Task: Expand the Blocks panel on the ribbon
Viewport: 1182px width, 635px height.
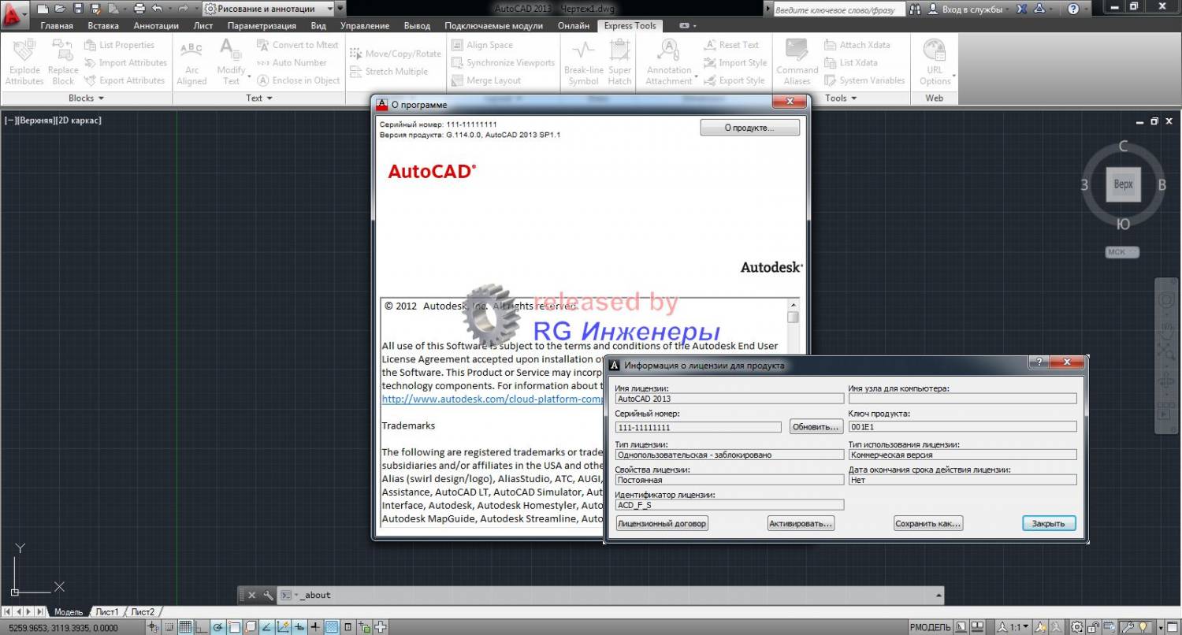Action: pyautogui.click(x=86, y=98)
